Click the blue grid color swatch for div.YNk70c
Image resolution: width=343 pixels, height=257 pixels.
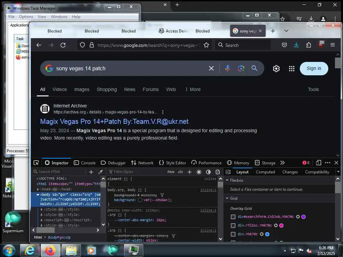tap(267, 234)
